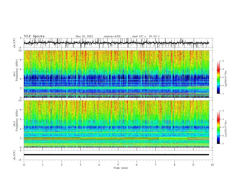Click inside the ch.2 frequency spectrogram panel
The width and height of the screenshot is (239, 185).
click(x=116, y=124)
